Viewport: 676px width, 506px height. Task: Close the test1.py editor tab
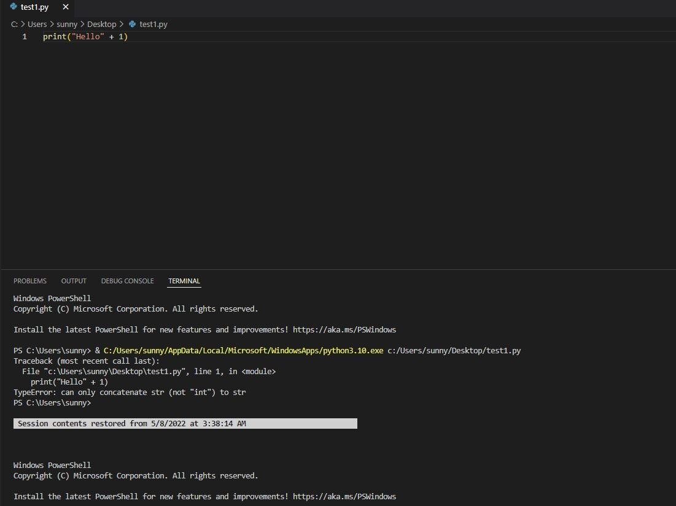click(66, 7)
